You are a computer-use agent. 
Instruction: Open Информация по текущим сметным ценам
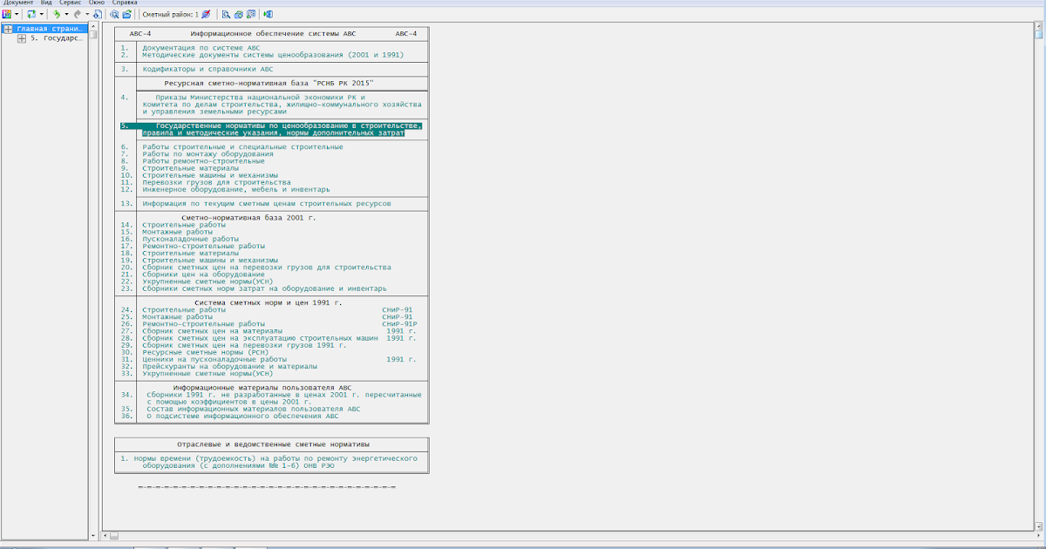coord(267,203)
